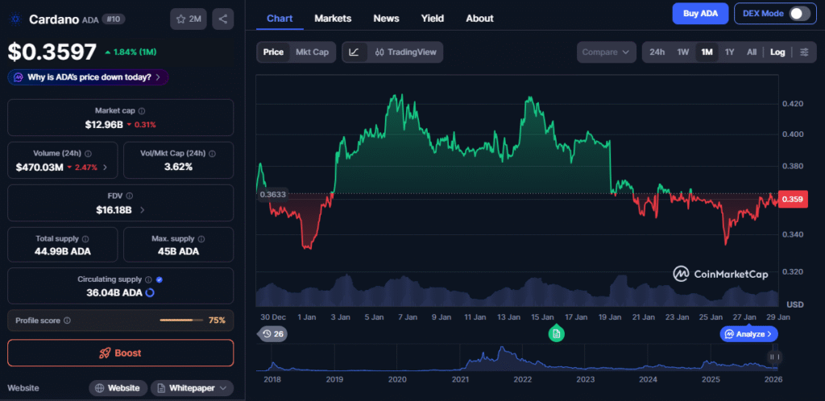Switch to line chart view icon
This screenshot has width=825, height=401.
pyautogui.click(x=354, y=52)
